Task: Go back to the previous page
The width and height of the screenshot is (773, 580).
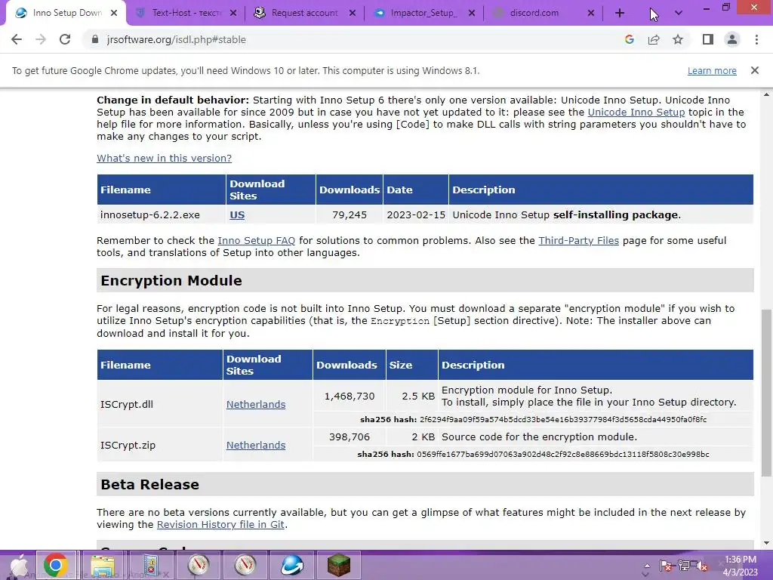Action: click(17, 39)
